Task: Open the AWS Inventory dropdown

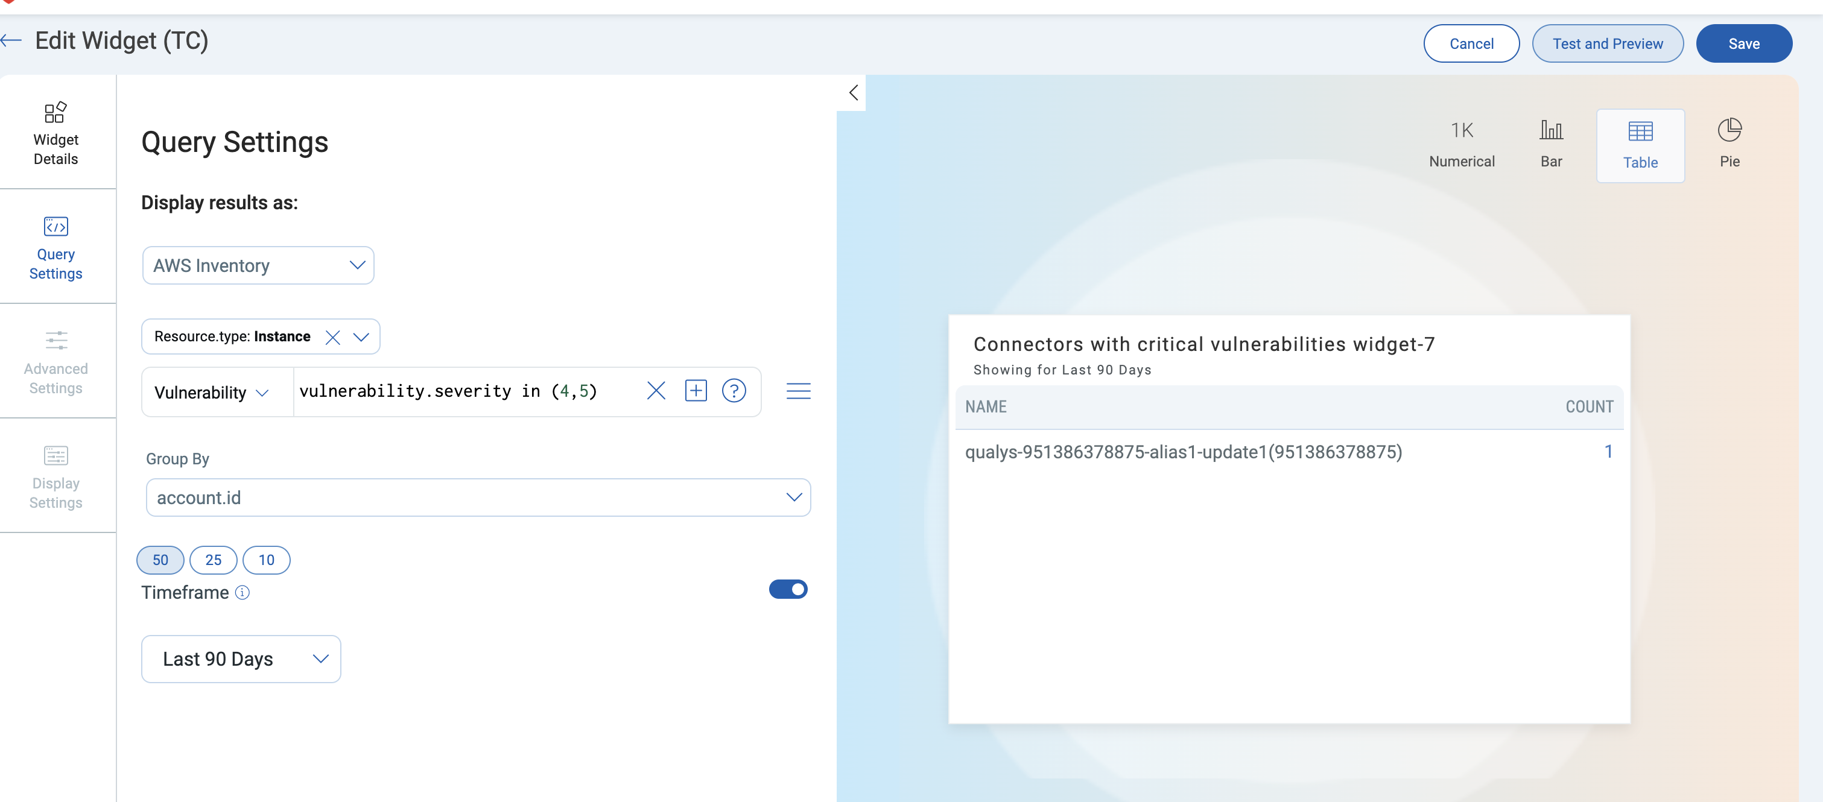Action: click(x=258, y=266)
